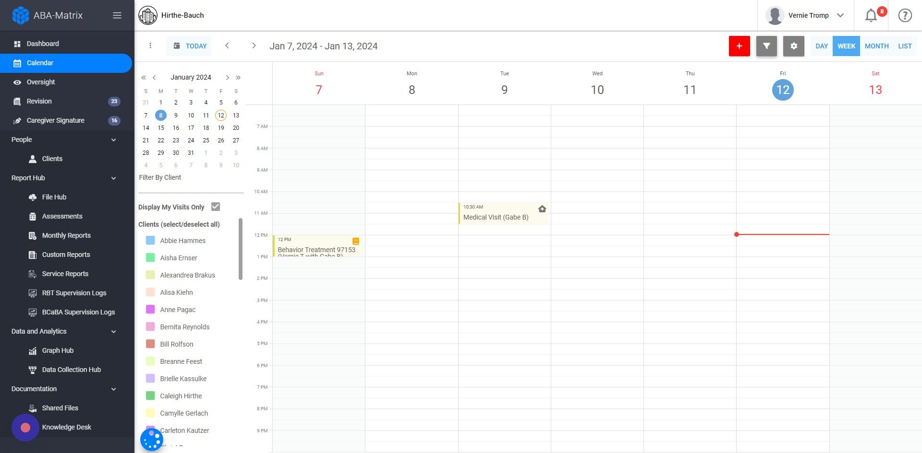The height and width of the screenshot is (453, 922).
Task: Toggle Caleigh Hirthe client color swatch
Action: [150, 396]
